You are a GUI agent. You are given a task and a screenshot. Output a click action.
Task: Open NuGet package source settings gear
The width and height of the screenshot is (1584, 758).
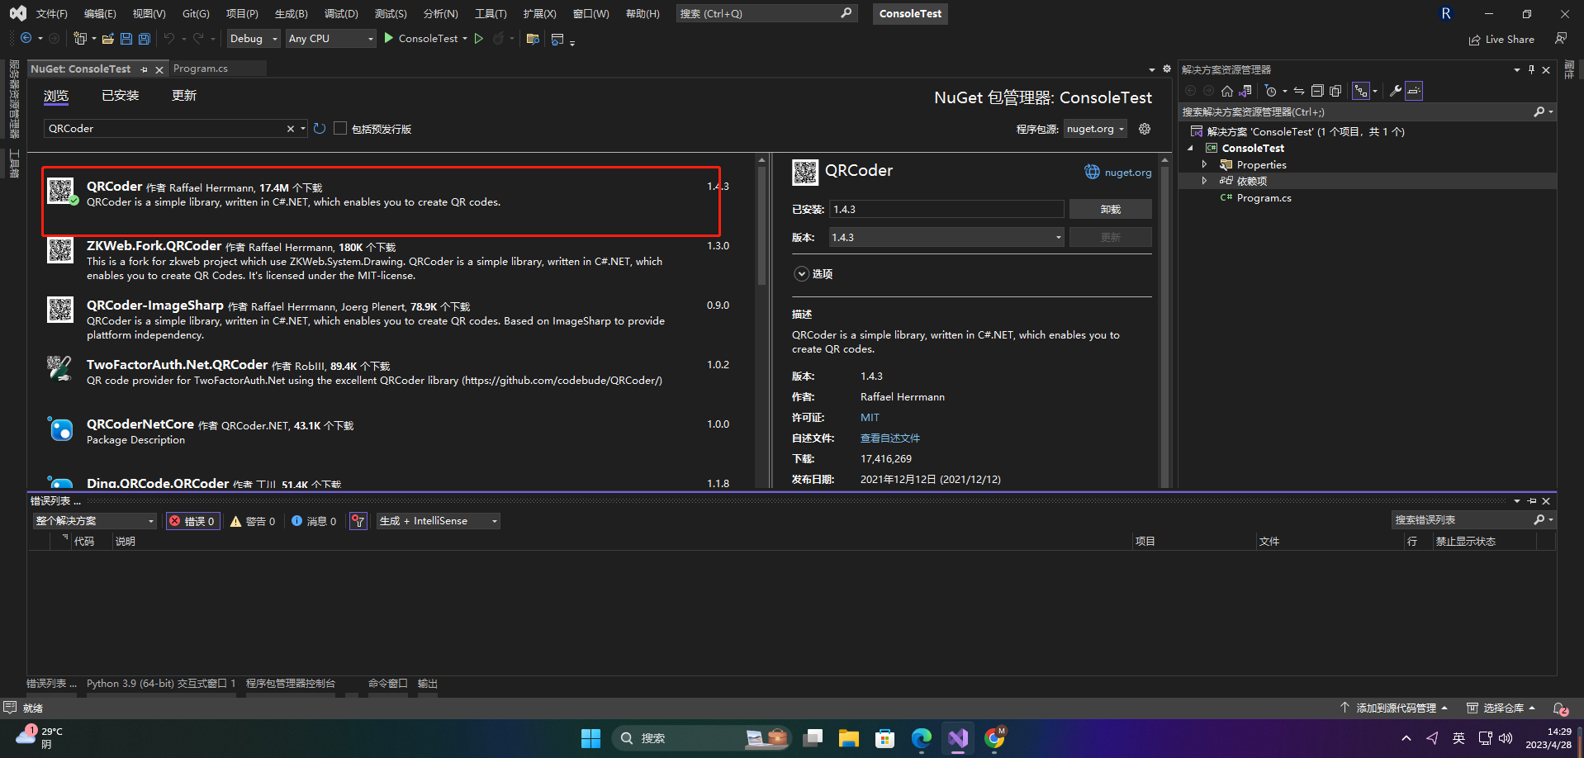1145,129
